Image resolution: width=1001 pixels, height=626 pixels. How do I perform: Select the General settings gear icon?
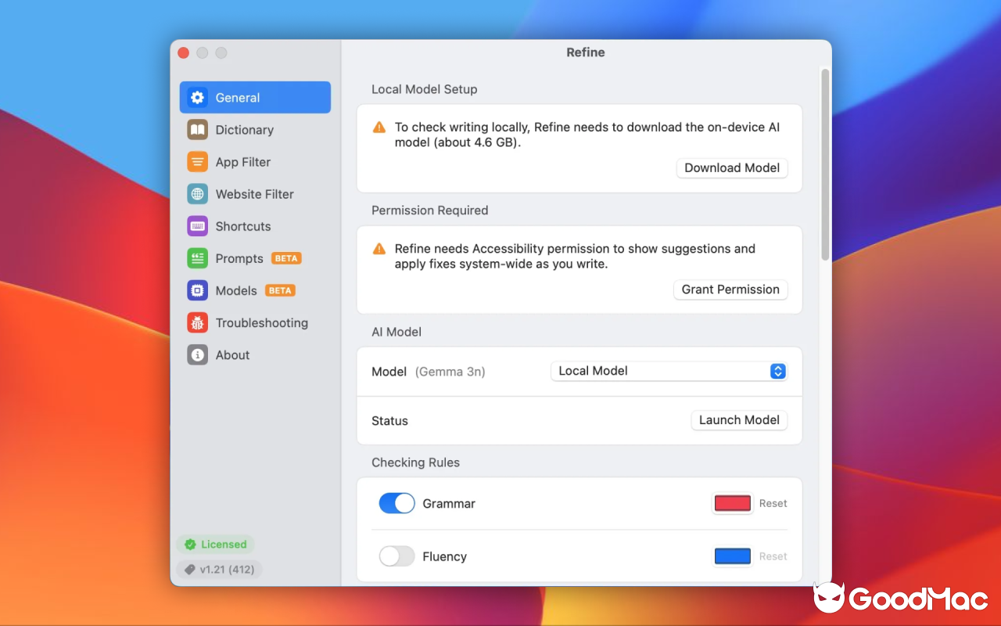(196, 97)
